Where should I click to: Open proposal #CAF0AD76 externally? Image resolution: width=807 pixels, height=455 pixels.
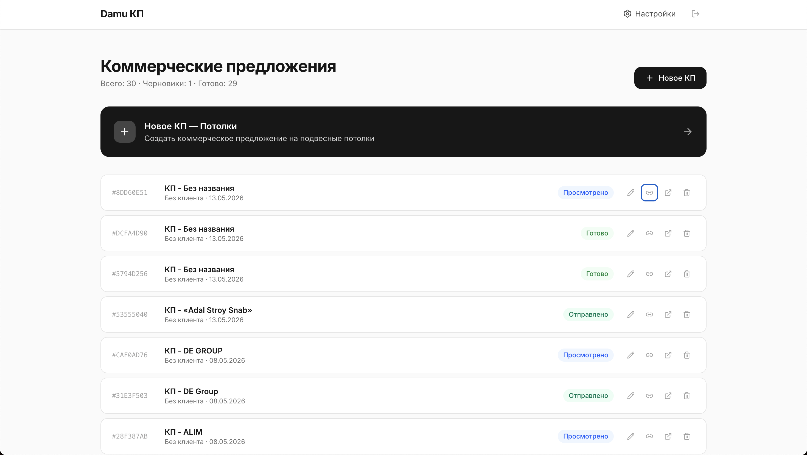(668, 355)
